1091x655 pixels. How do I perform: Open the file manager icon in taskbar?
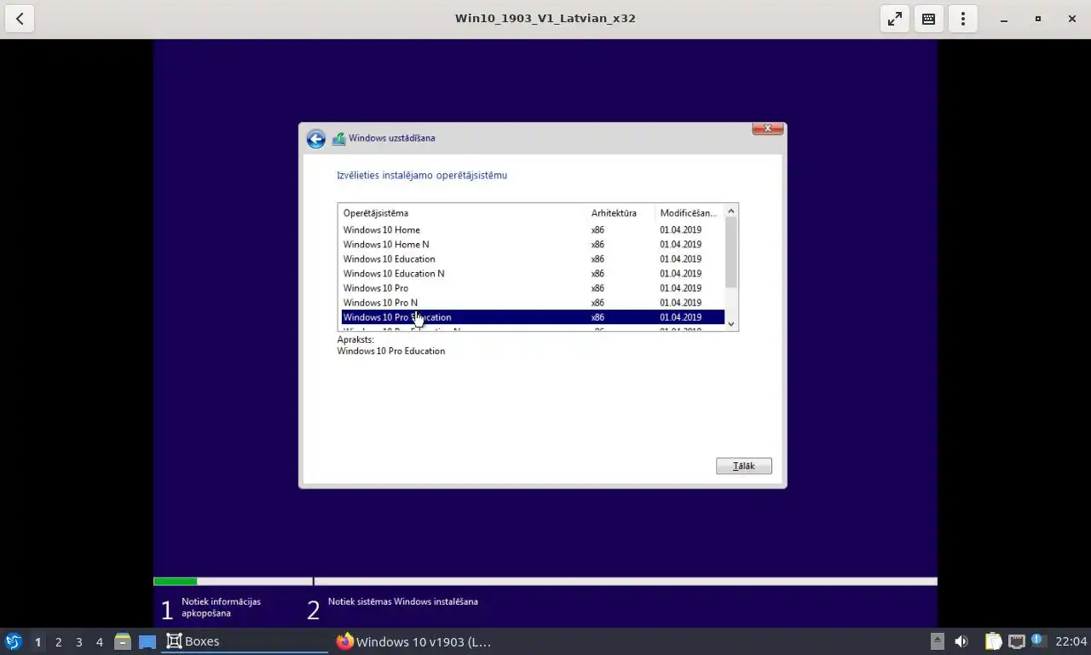point(123,641)
